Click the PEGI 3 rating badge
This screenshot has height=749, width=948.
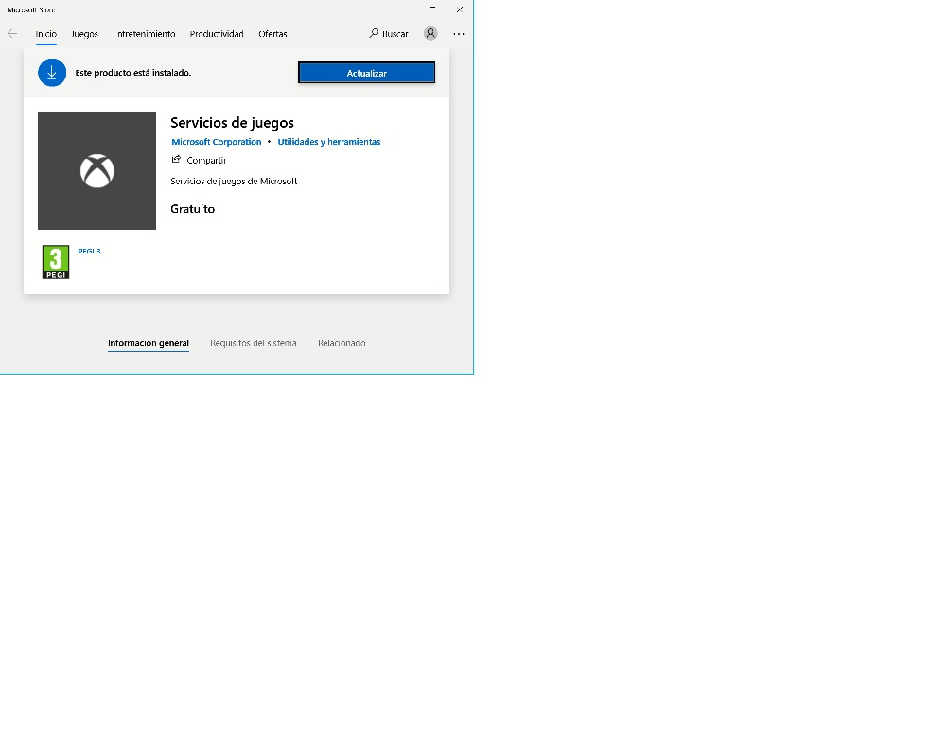coord(56,262)
